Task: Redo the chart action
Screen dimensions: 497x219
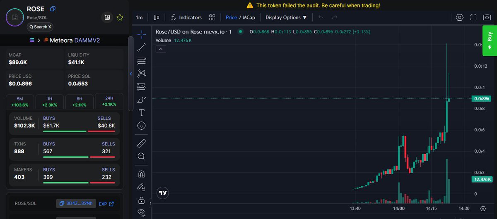Action: coord(334,17)
